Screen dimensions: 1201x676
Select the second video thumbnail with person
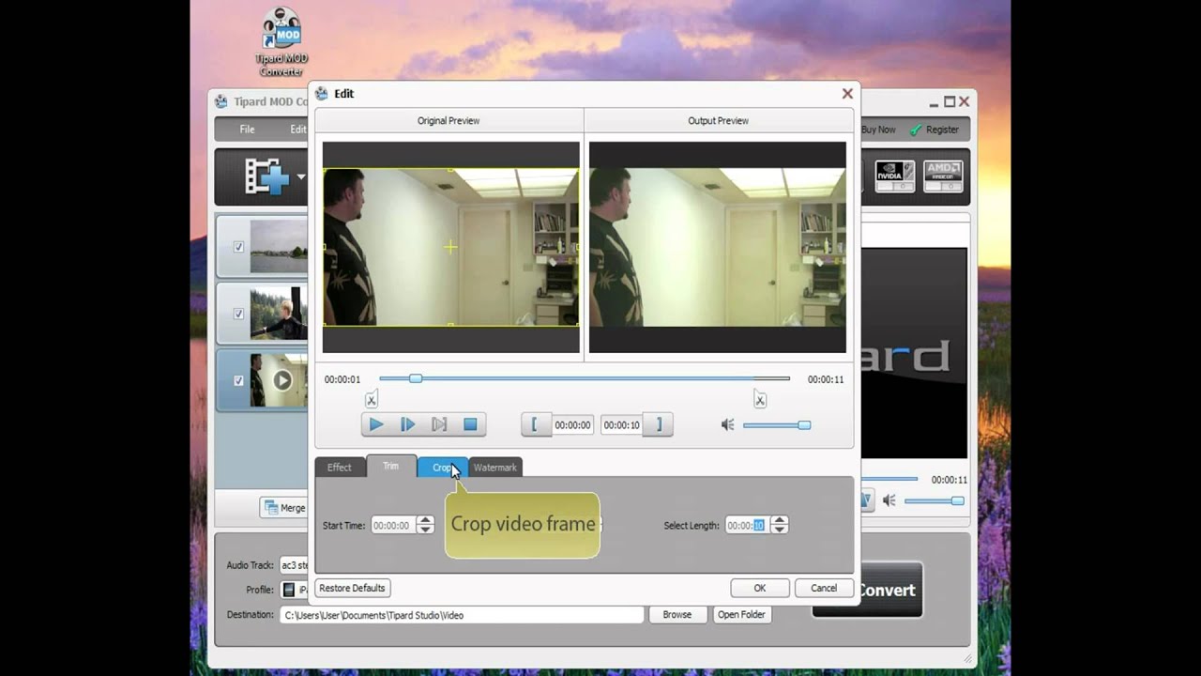(x=279, y=314)
